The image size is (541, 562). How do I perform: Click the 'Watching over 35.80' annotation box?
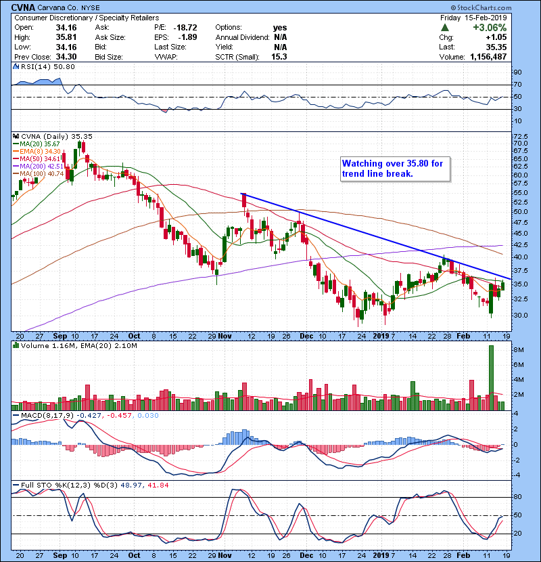click(395, 169)
